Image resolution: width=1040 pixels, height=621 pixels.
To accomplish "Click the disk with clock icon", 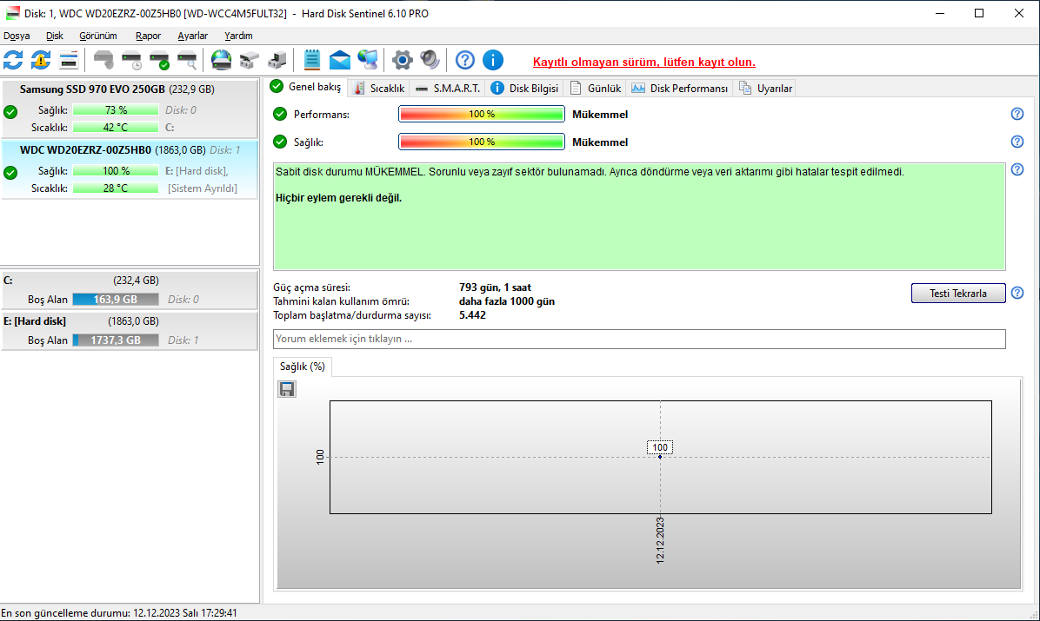I will tap(131, 60).
